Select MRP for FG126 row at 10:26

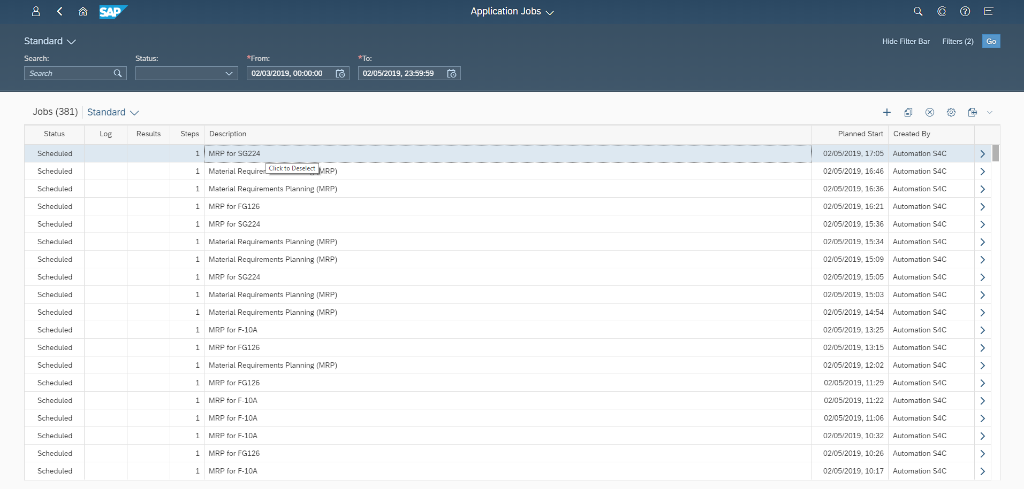(x=507, y=453)
